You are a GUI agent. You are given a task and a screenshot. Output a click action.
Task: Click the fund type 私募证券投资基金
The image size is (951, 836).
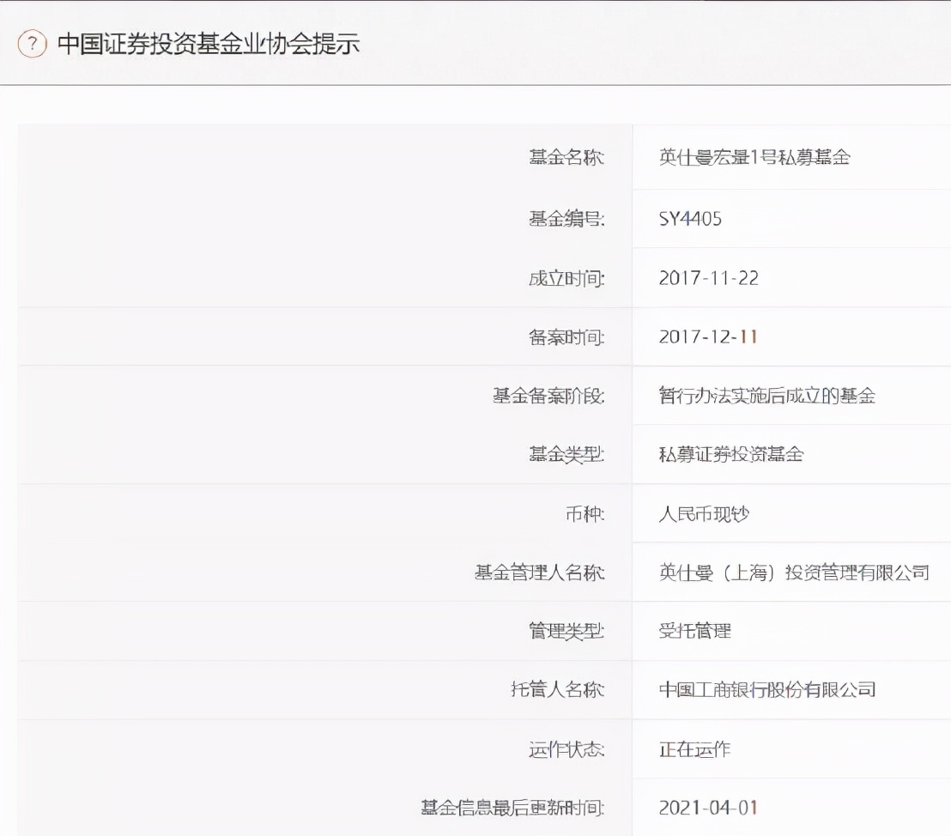click(x=730, y=454)
